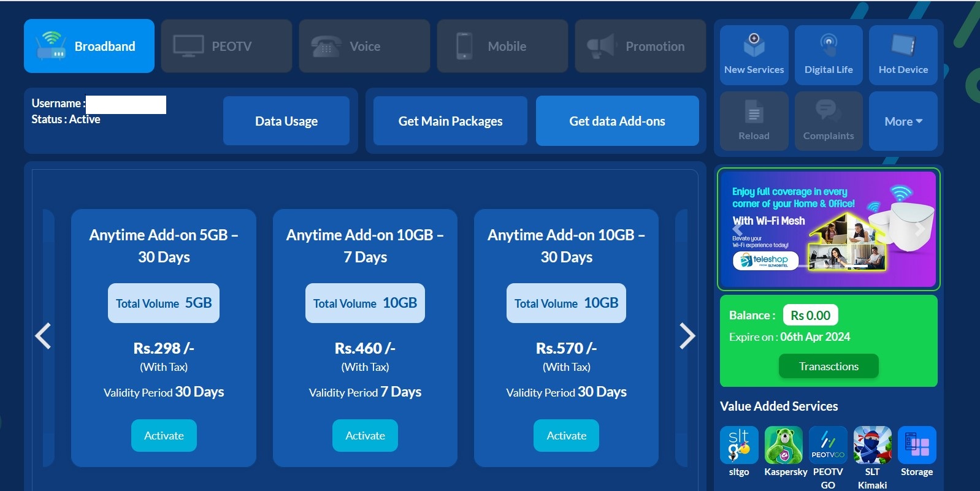Viewport: 980px width, 491px height.
Task: Activate Anytime Add-on 5GB 30 Days
Action: click(164, 435)
